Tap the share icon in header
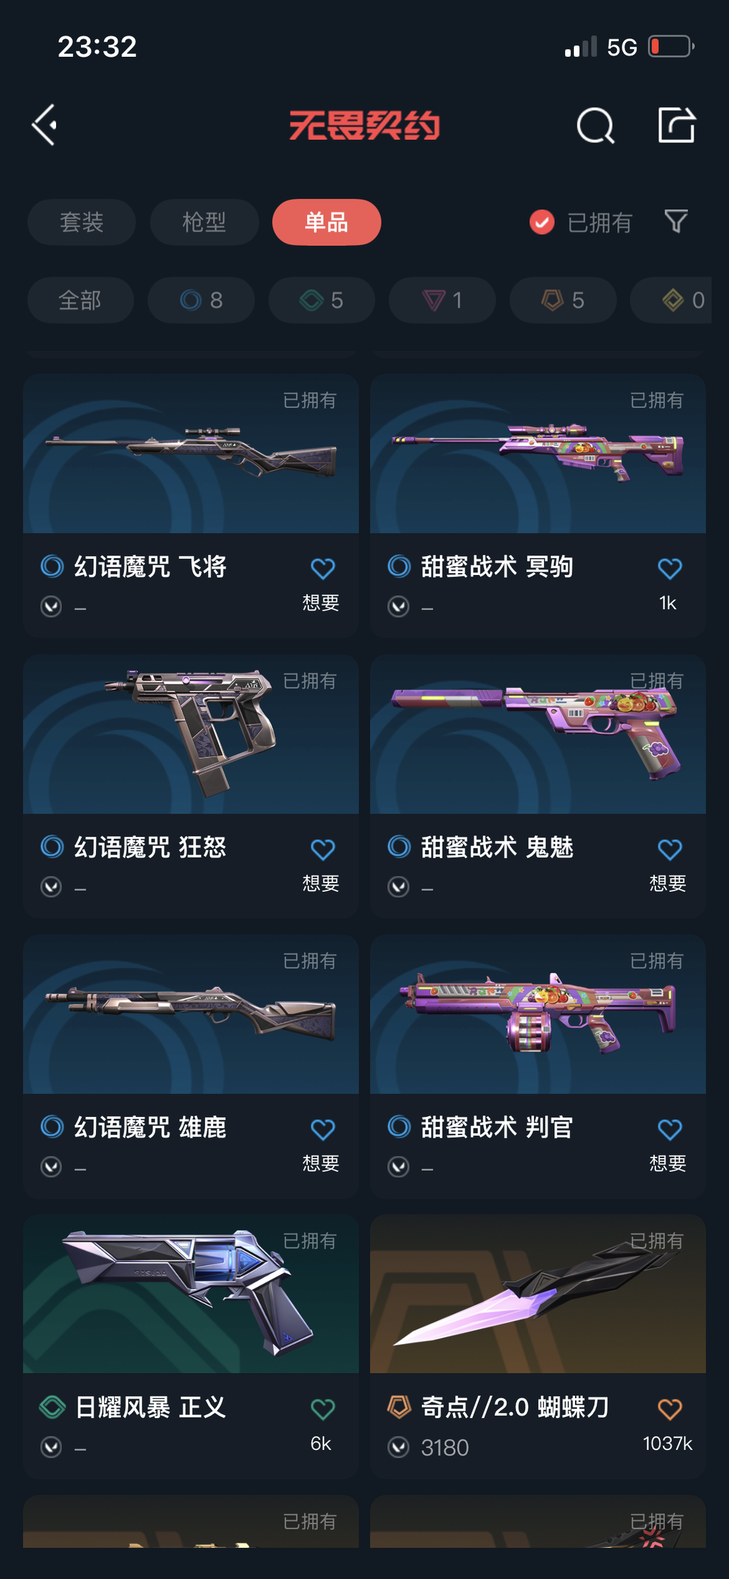 click(x=676, y=125)
